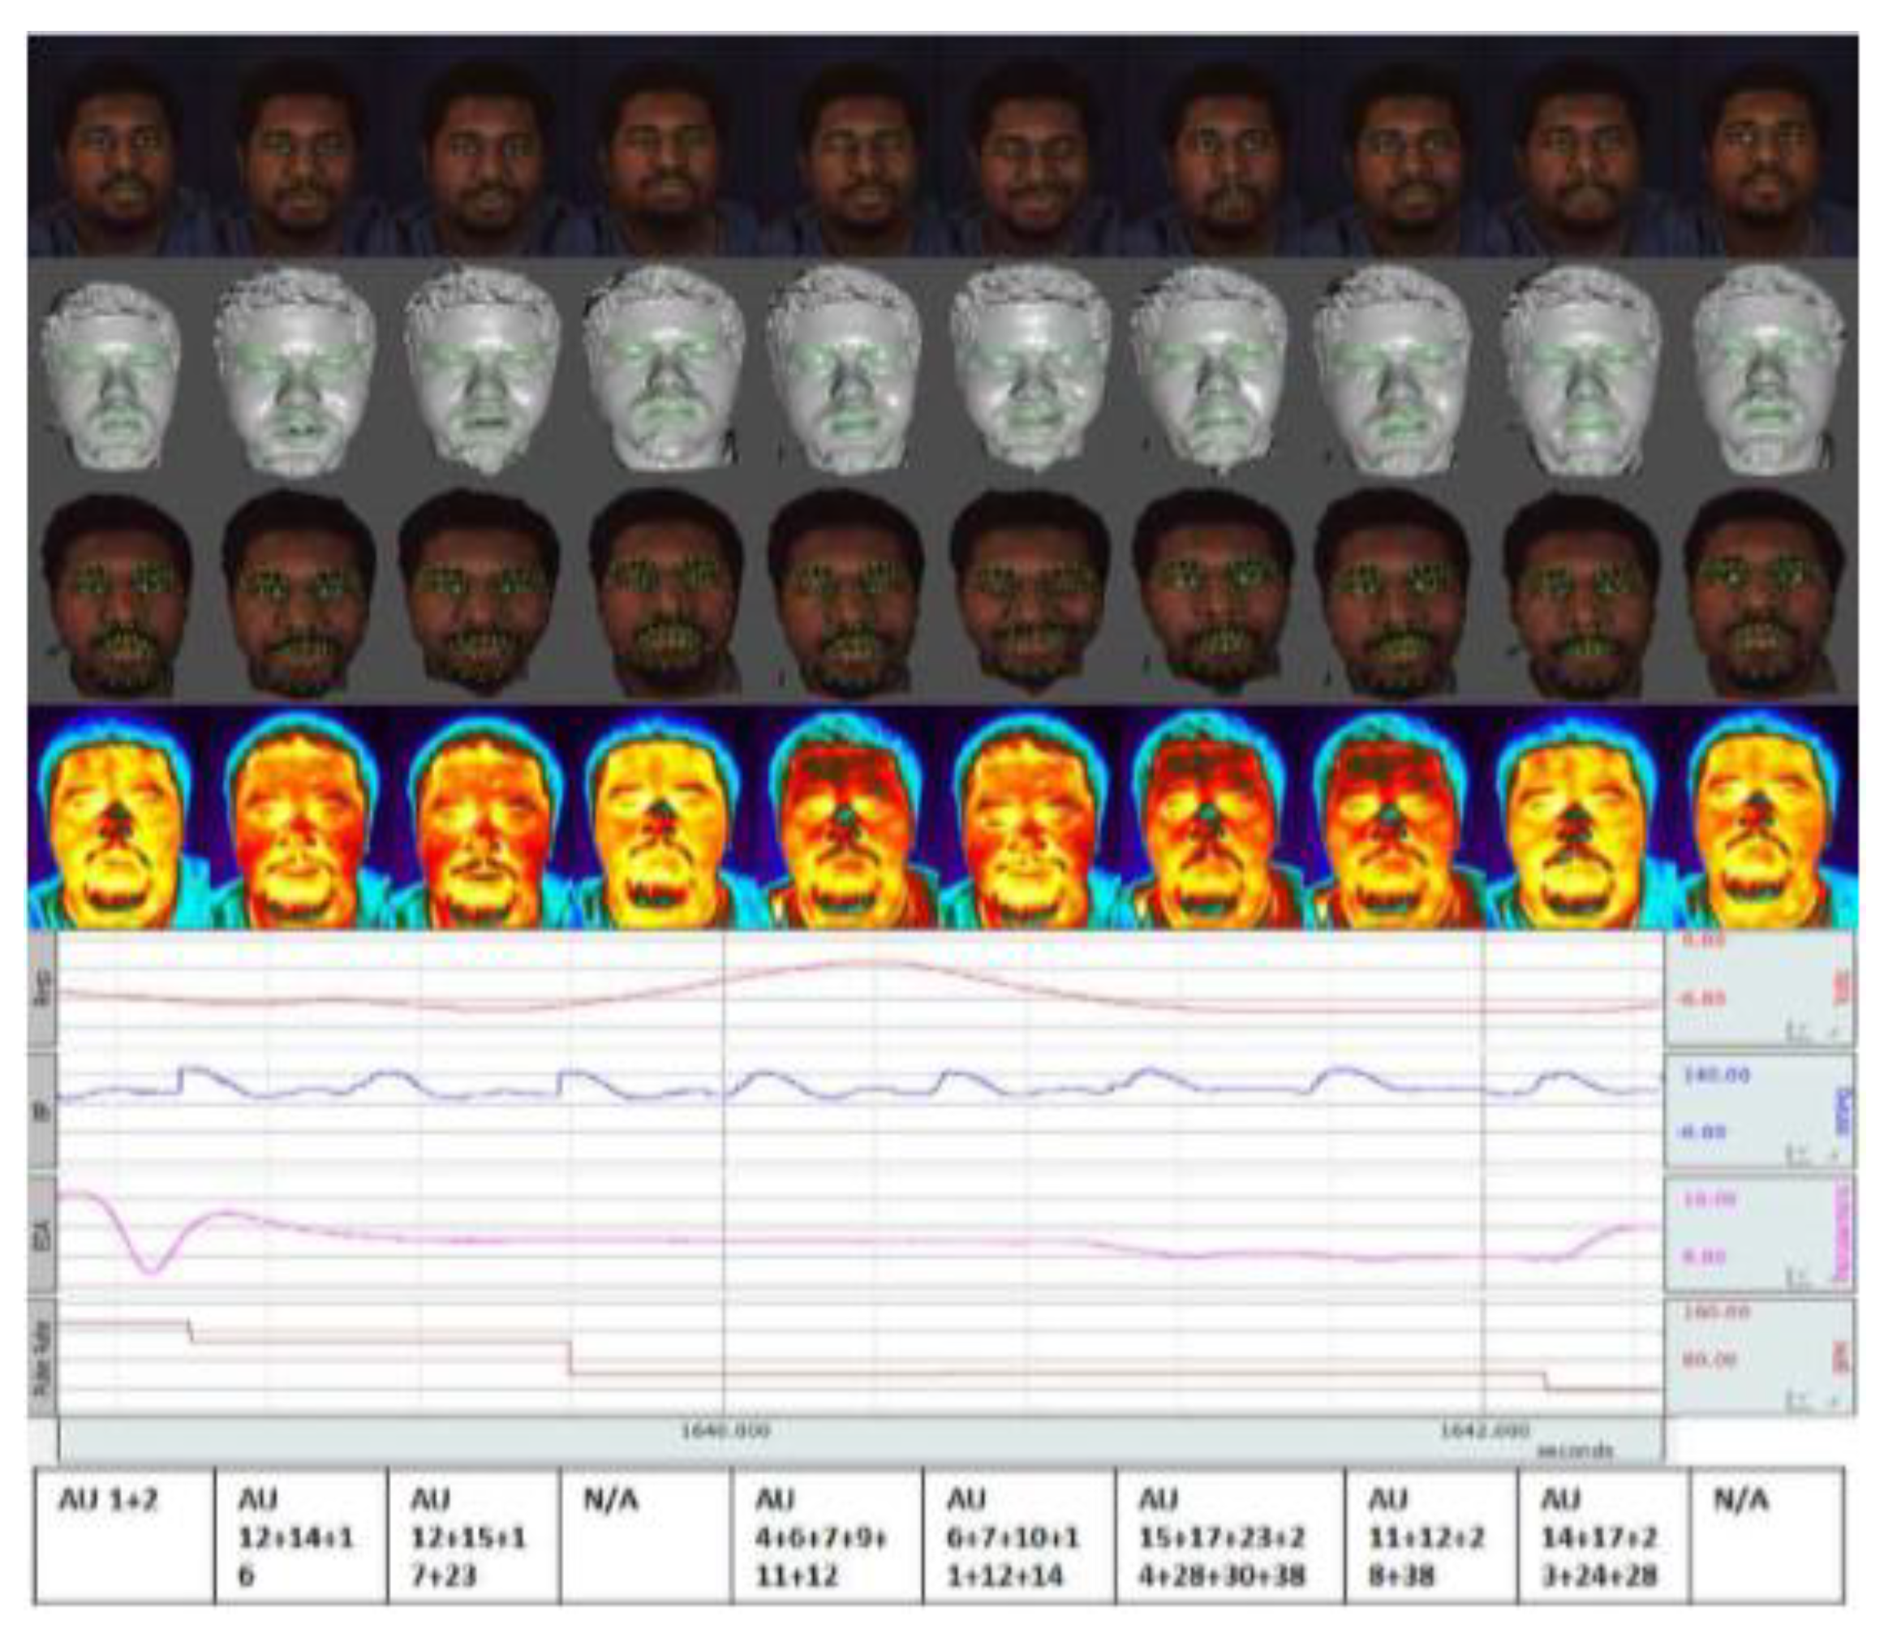Screen dimensions: 1884x1629
Task: Click the seconds label on time axis
Action: [1574, 1451]
